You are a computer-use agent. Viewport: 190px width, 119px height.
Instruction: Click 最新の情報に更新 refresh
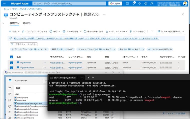93,31
